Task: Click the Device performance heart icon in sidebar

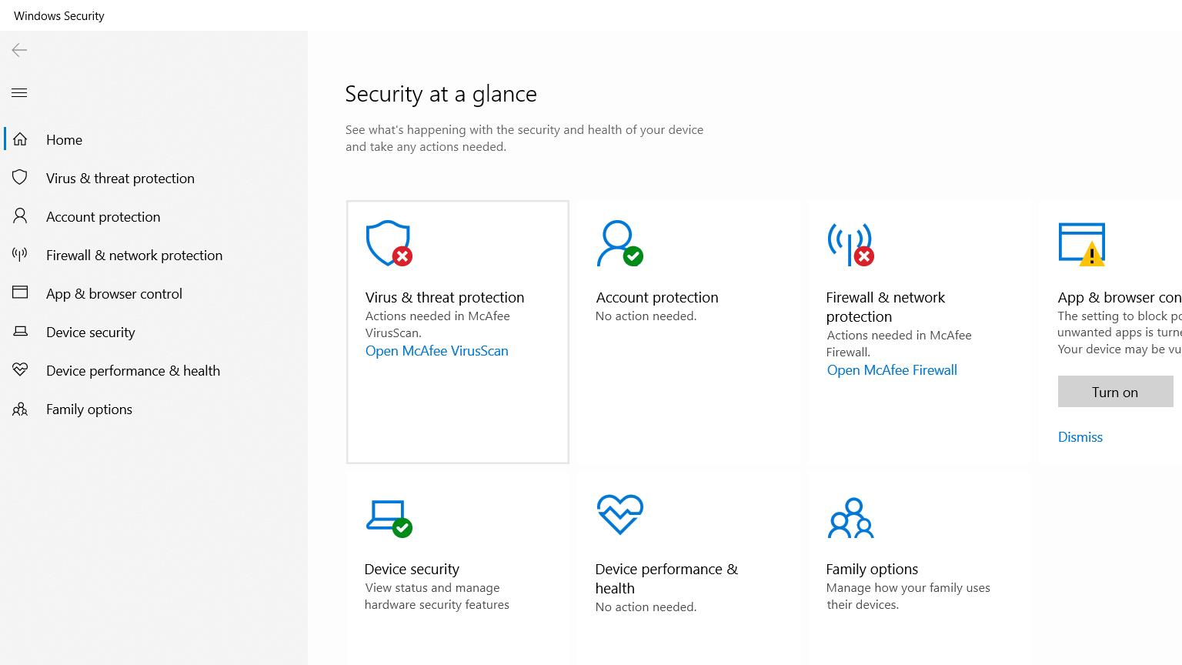Action: click(x=20, y=370)
